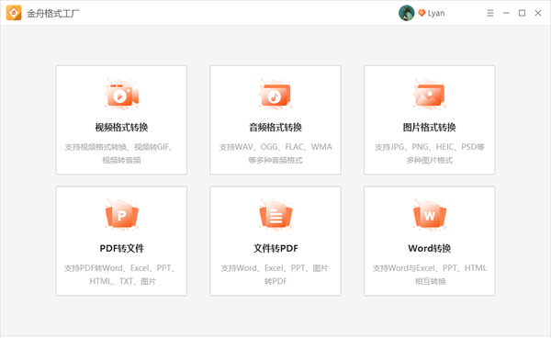Click the orange W icon for Word转换
The width and height of the screenshot is (551, 338).
(430, 215)
